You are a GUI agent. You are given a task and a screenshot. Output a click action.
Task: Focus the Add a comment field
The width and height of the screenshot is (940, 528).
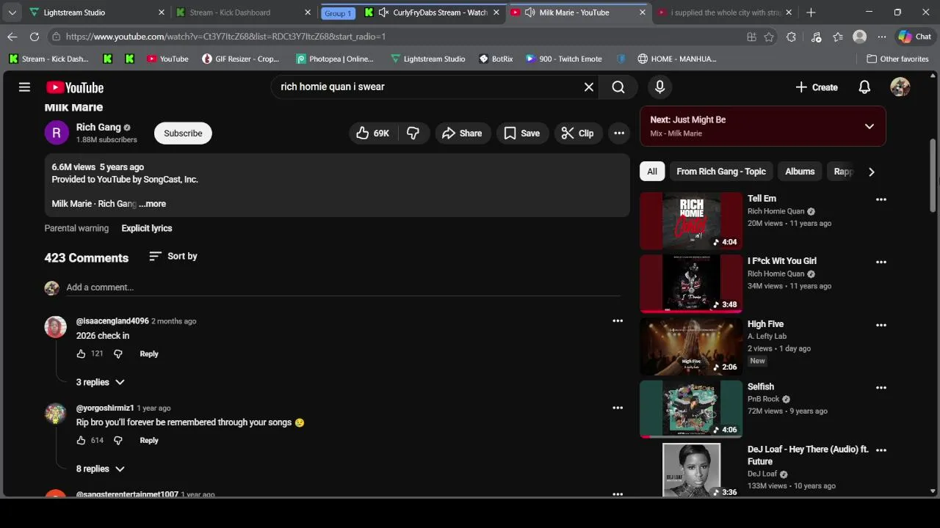click(x=343, y=287)
